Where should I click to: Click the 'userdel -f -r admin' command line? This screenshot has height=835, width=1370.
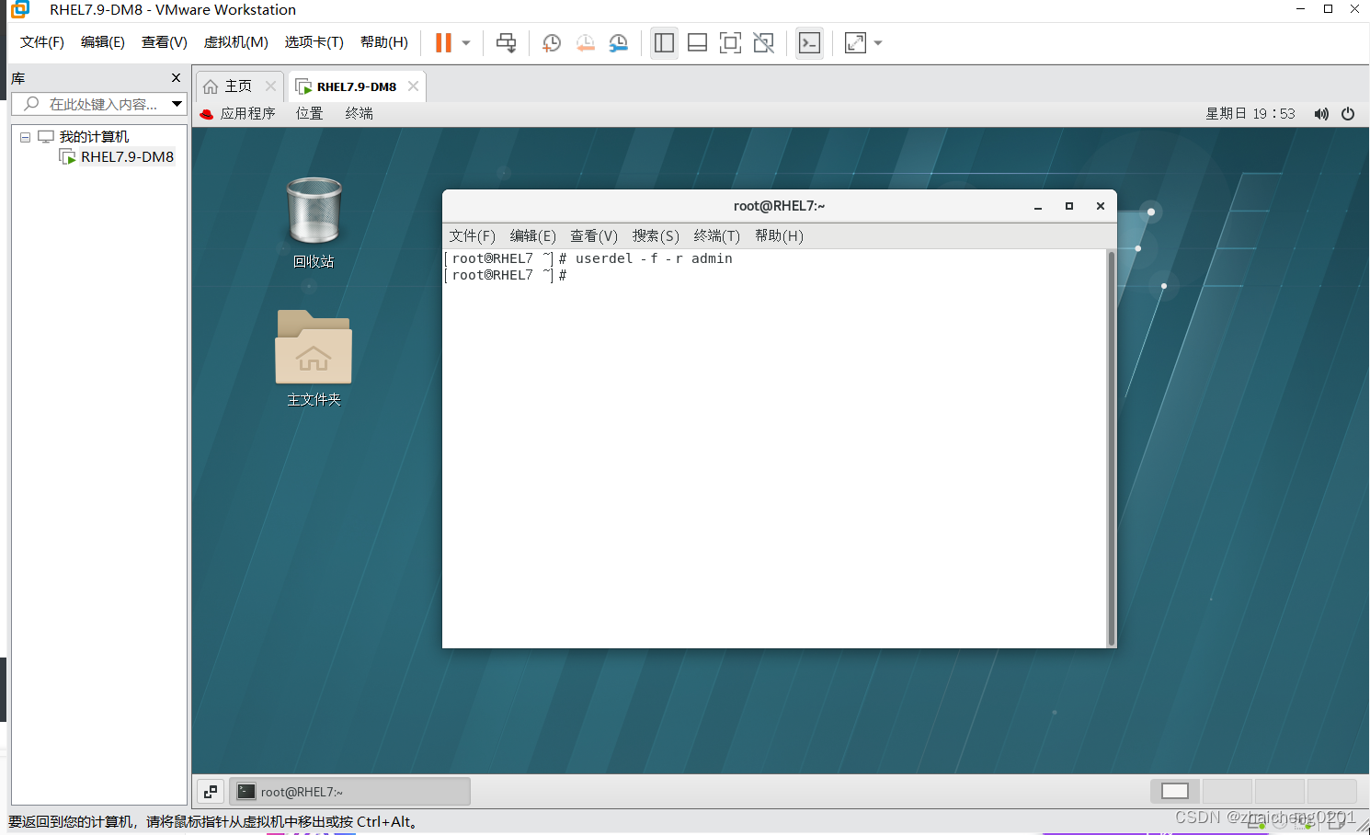[x=654, y=259]
